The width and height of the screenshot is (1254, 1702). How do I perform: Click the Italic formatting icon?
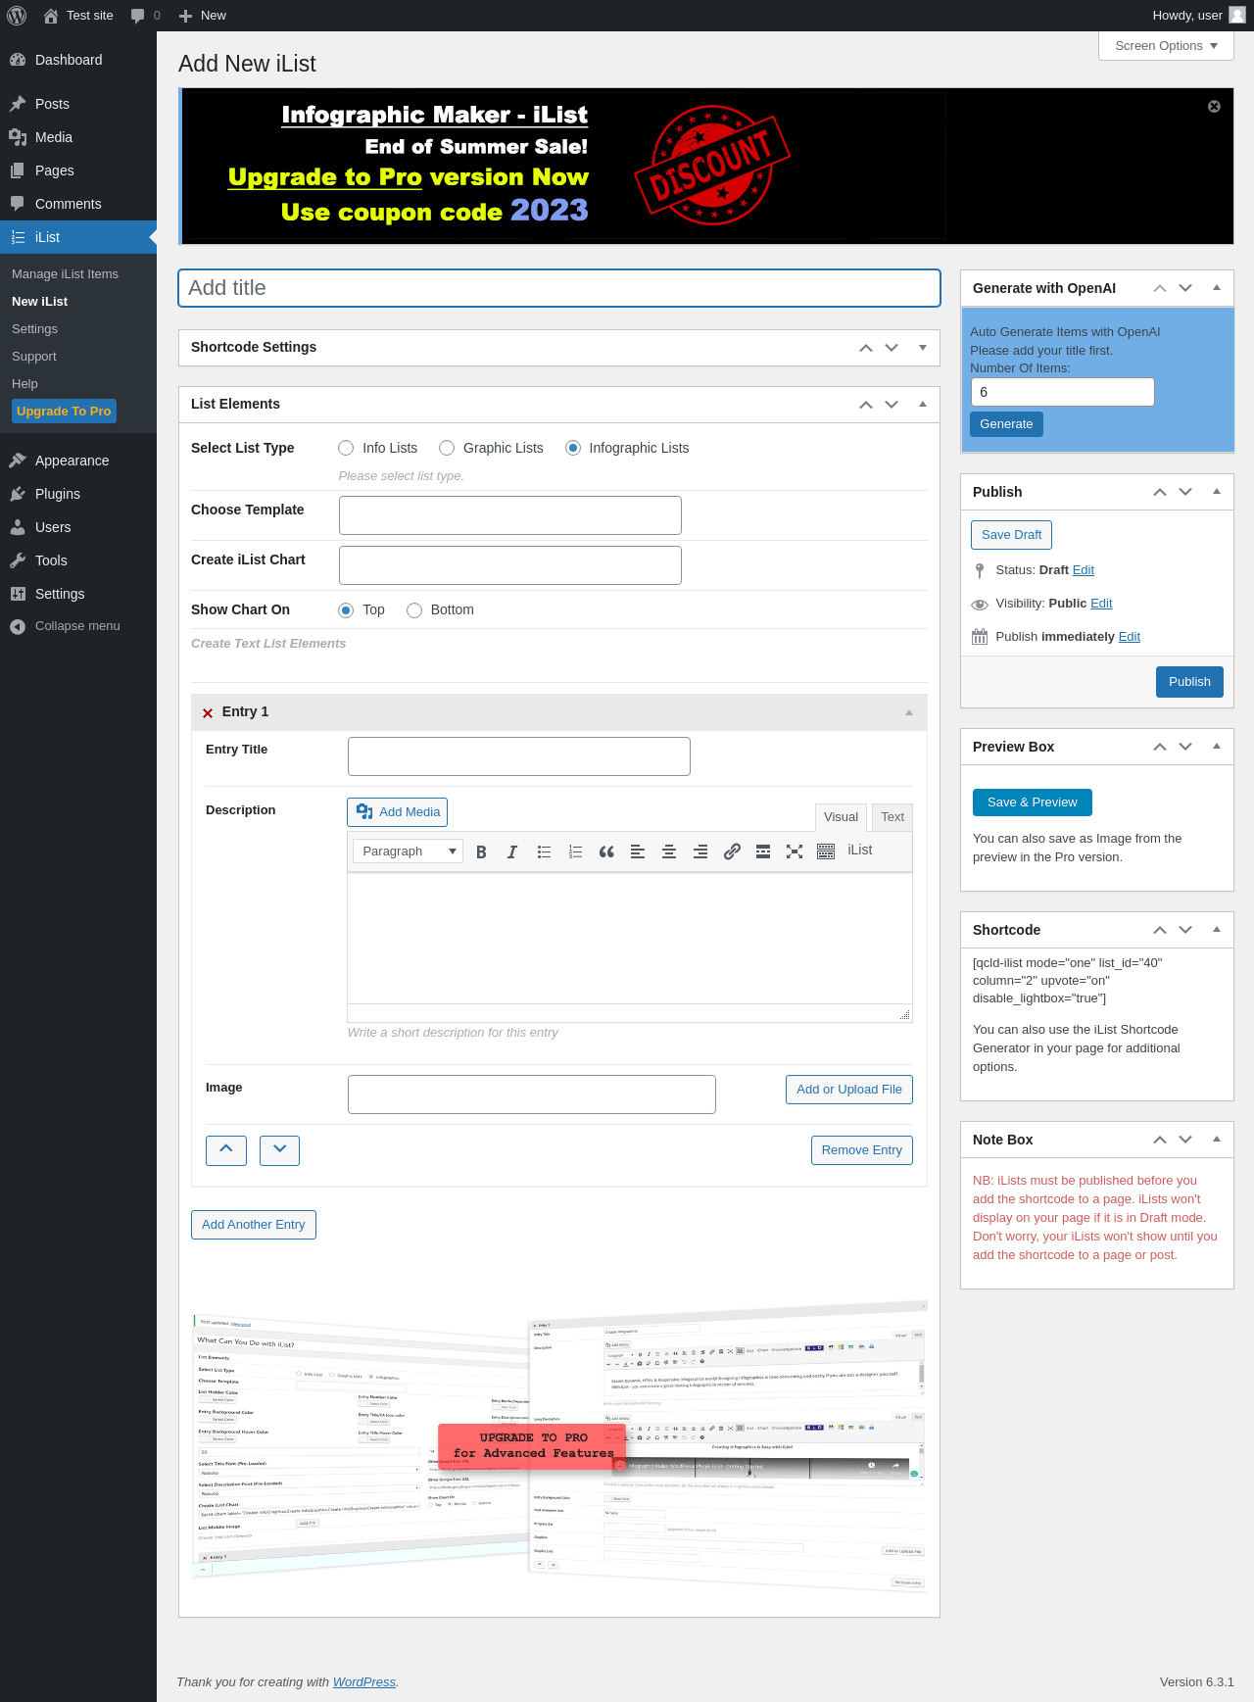(x=512, y=851)
